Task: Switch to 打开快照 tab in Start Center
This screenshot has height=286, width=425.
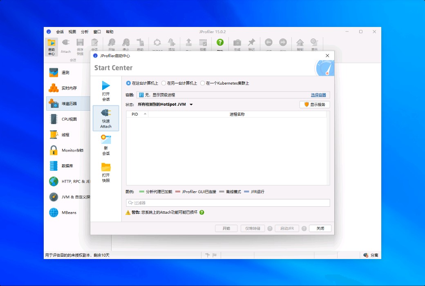Action: [106, 172]
